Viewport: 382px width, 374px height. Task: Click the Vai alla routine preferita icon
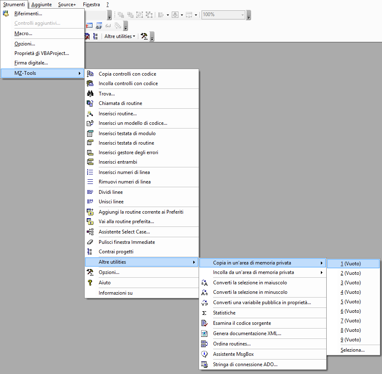tap(90, 222)
